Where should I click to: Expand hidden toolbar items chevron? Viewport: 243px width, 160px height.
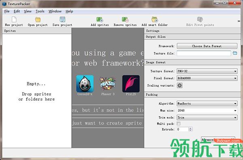point(239,21)
